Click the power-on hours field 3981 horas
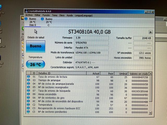This screenshot has width=167, height=125. (x=143, y=58)
